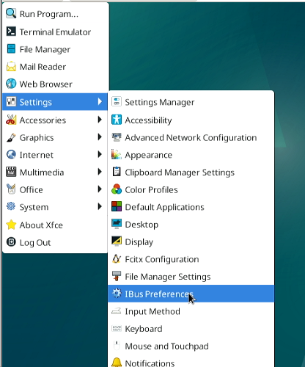The width and height of the screenshot is (305, 367).
Task: Click the Run Program magnifier icon
Action: pyautogui.click(x=11, y=14)
